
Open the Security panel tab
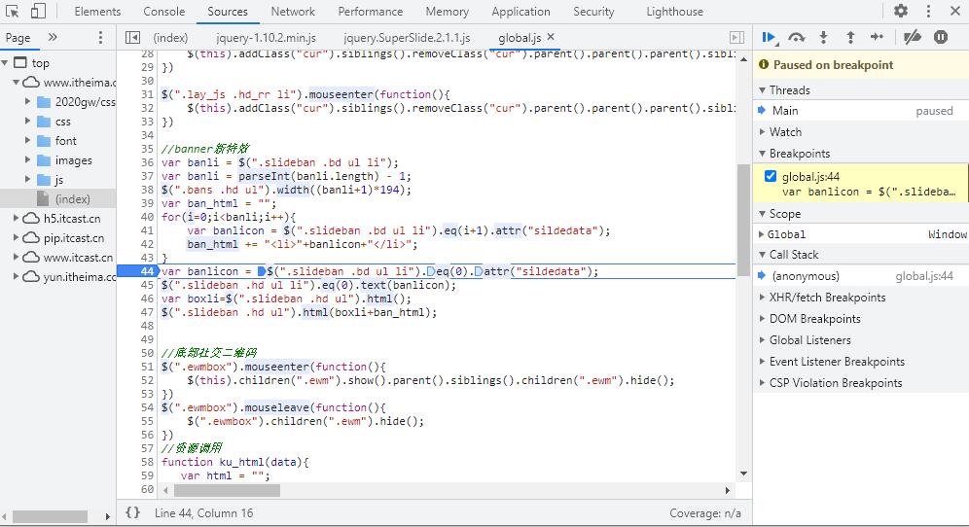click(x=593, y=12)
